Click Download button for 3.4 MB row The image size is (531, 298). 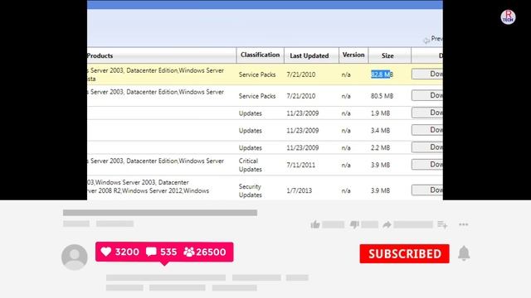(427, 130)
